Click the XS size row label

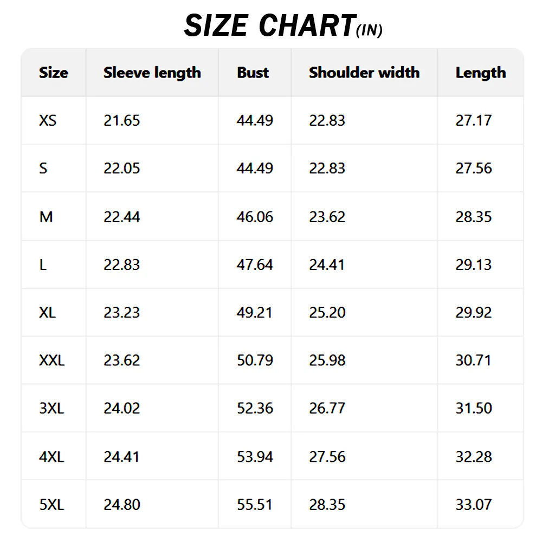coord(48,120)
